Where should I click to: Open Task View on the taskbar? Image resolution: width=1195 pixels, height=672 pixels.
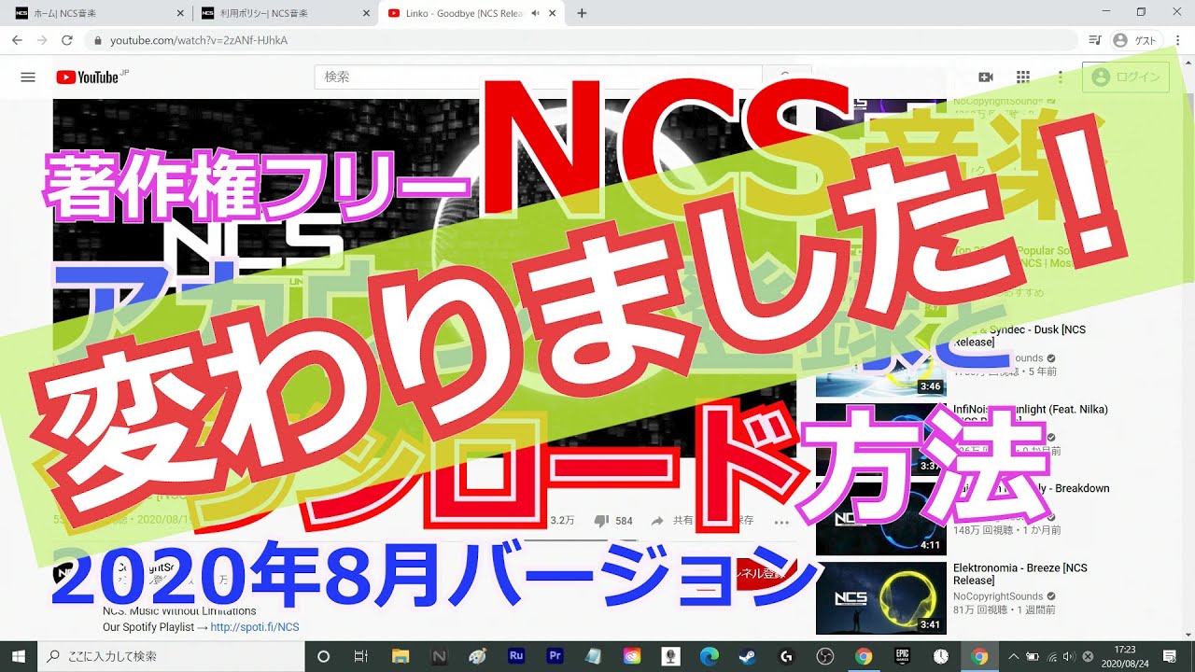[361, 656]
